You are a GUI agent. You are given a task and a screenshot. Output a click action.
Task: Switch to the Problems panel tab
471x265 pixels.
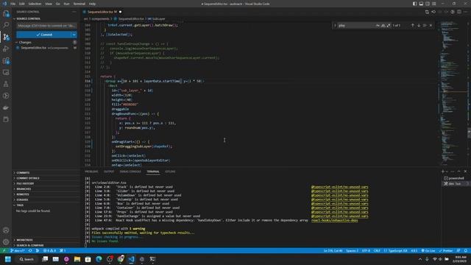click(x=91, y=172)
